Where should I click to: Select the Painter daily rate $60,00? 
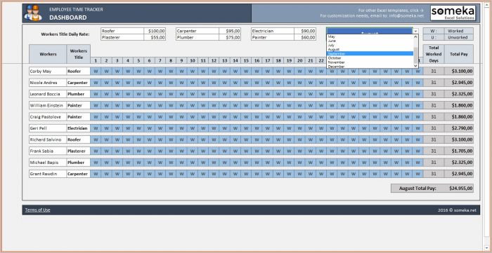[305, 37]
